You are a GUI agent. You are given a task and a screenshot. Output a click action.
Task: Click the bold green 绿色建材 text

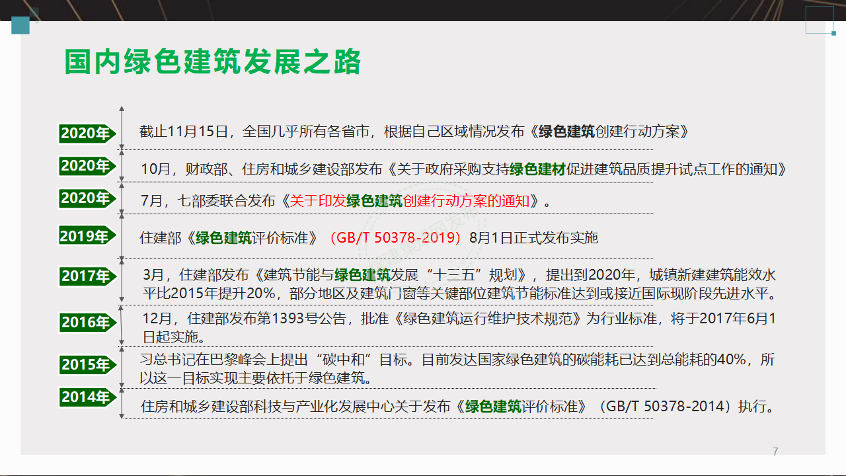[x=537, y=169]
